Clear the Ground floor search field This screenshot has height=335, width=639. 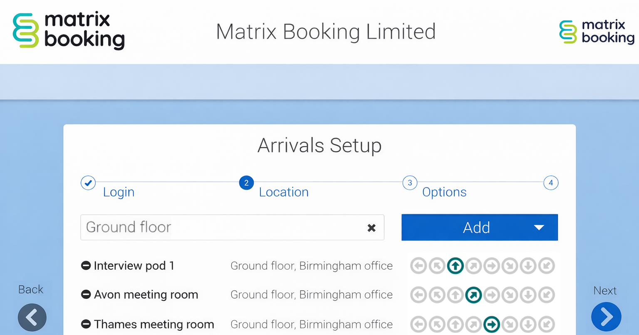[372, 228]
